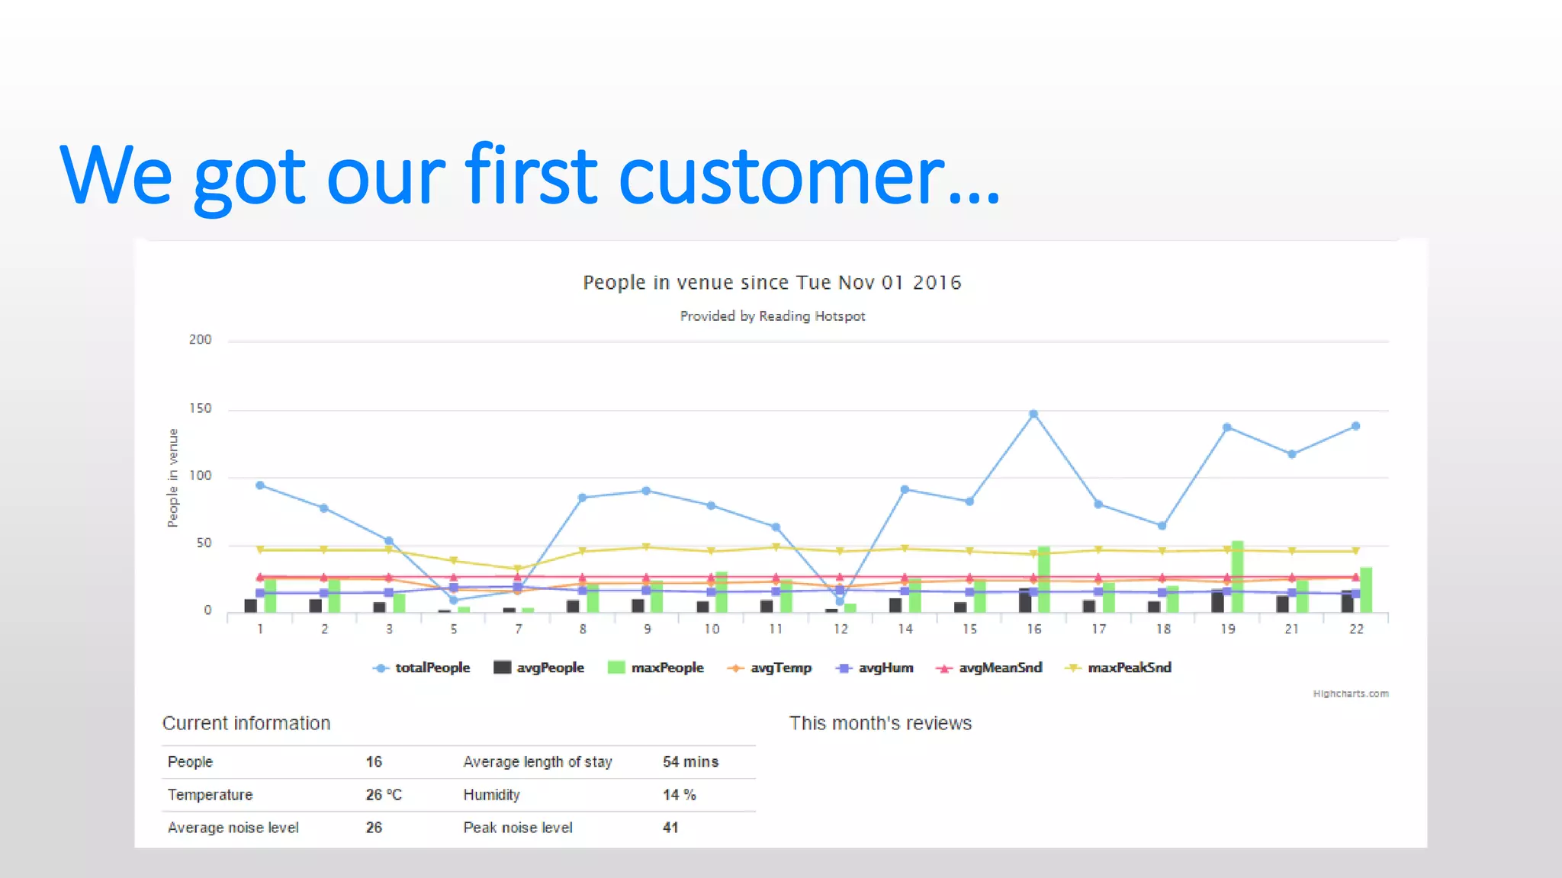Click totalPeople peak point on day 16
1562x878 pixels.
[1033, 415]
